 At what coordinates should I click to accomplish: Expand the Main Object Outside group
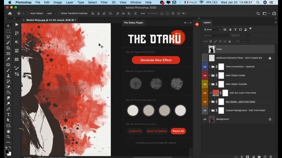pos(210,84)
